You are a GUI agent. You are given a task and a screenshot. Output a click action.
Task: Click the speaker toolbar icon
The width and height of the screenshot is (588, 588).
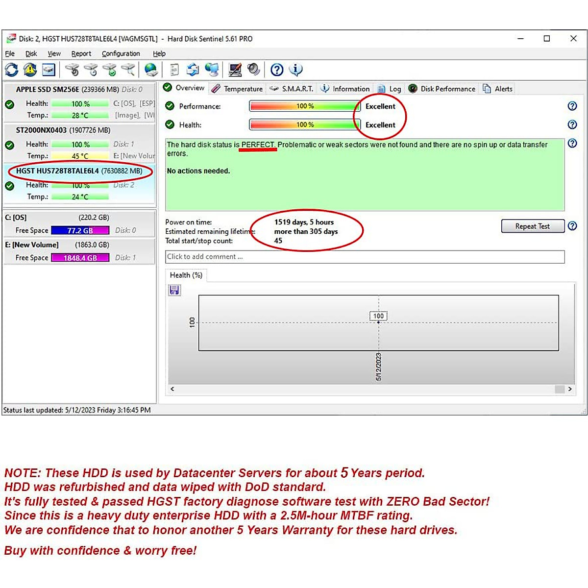(253, 70)
